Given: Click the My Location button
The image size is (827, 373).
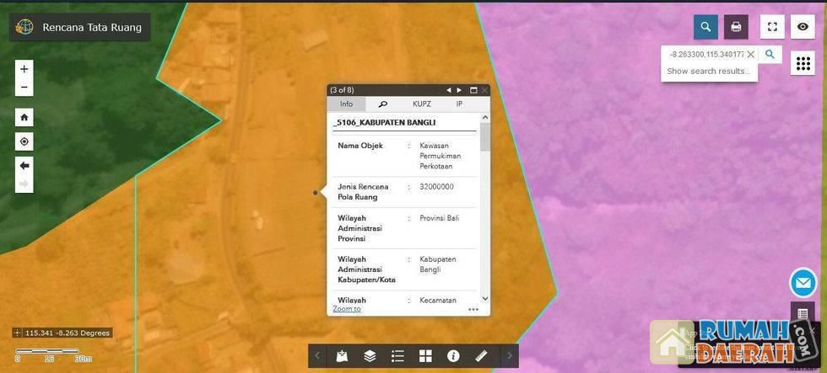Looking at the screenshot, I should (x=24, y=141).
